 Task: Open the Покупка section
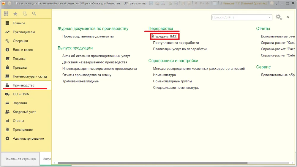coord(26,59)
